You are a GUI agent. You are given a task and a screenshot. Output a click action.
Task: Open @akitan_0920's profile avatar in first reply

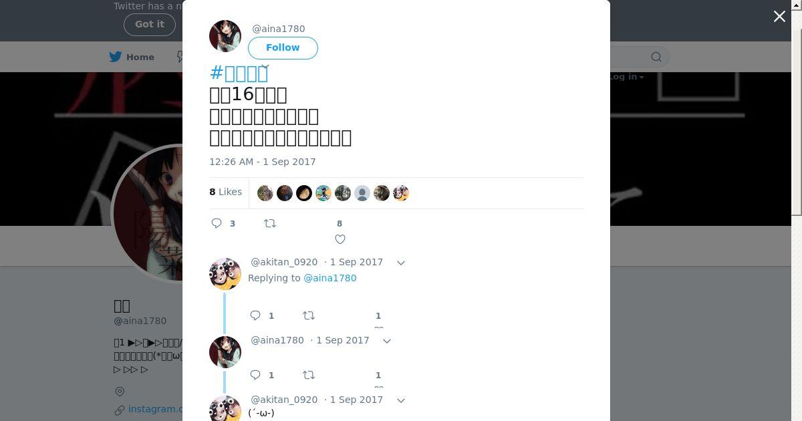click(x=225, y=274)
